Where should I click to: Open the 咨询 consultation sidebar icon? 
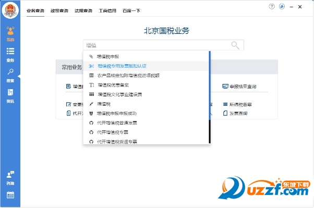pyautogui.click(x=10, y=178)
